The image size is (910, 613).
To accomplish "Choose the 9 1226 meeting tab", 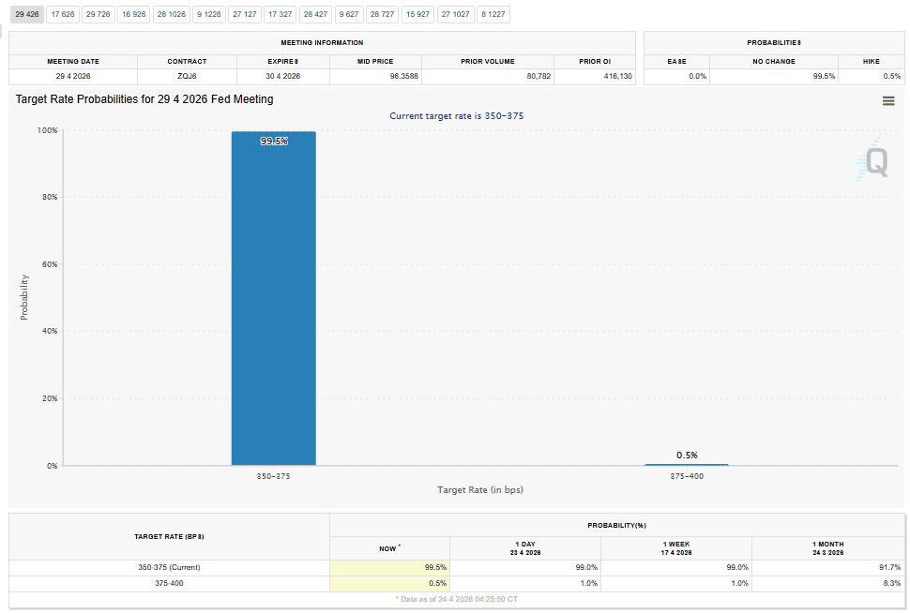I will click(209, 15).
